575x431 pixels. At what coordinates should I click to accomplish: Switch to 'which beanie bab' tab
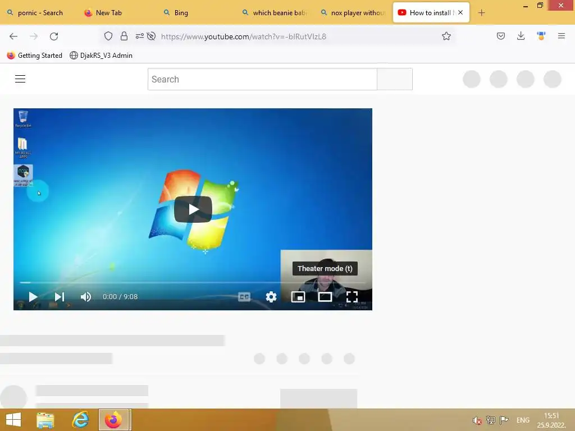[275, 13]
